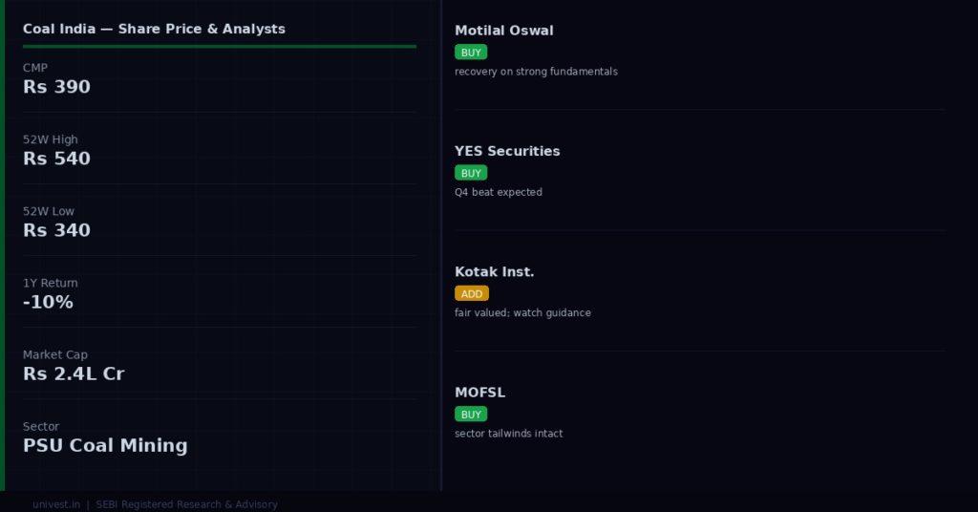Select 'recovery on strong fundamentals' note
Screen dimensions: 978x512
pyautogui.click(x=537, y=72)
